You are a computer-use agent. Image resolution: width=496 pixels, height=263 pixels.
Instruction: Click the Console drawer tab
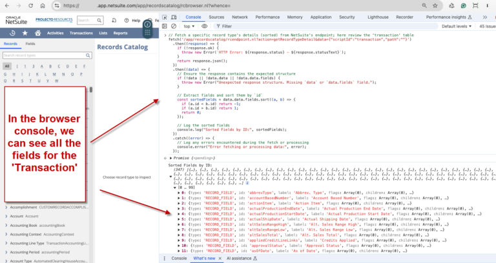(179, 258)
